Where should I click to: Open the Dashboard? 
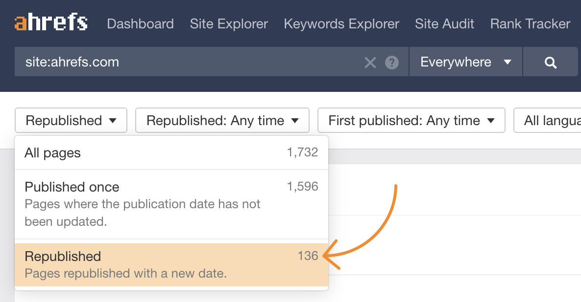140,23
